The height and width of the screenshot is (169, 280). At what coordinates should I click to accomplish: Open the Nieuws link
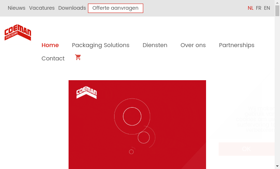pyautogui.click(x=17, y=8)
